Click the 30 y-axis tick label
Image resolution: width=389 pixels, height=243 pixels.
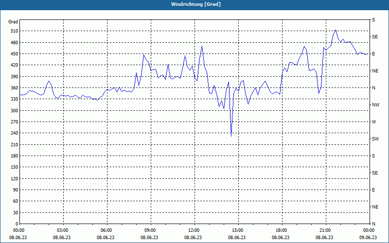point(15,213)
